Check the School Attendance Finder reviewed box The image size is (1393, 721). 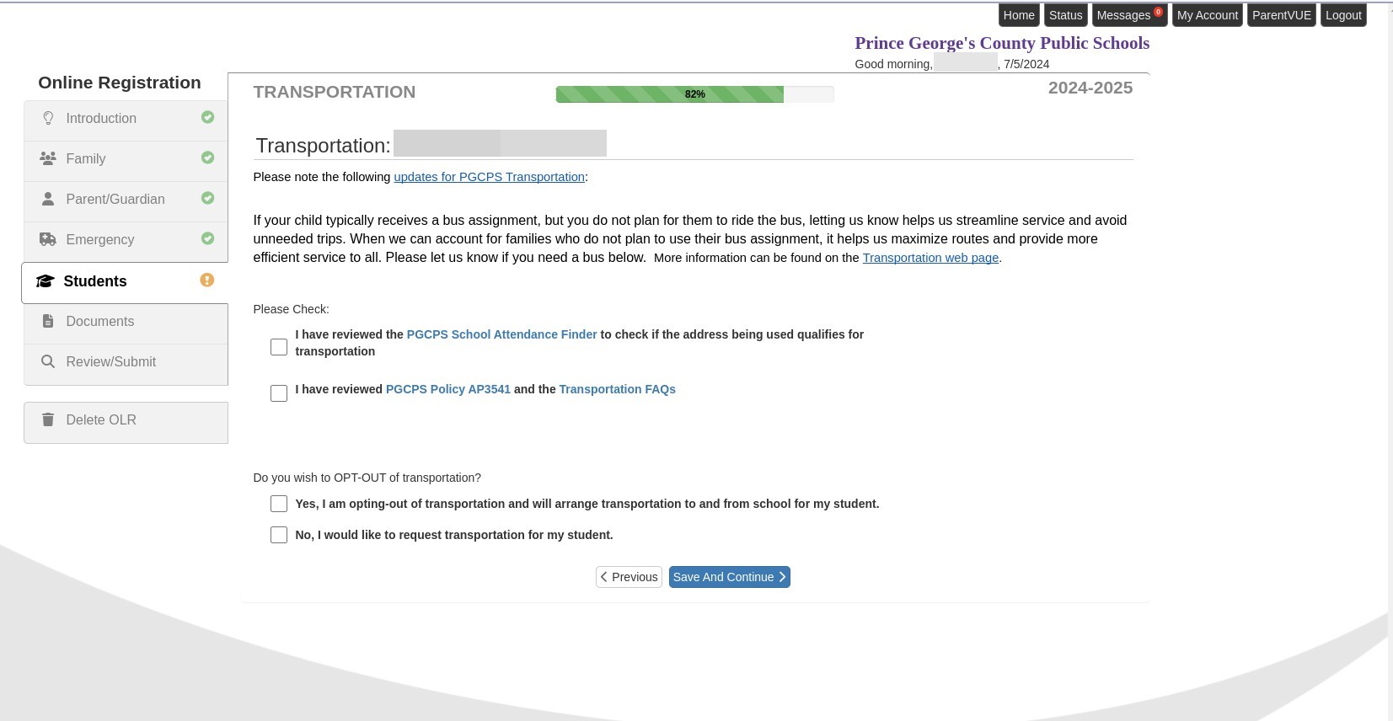click(279, 347)
